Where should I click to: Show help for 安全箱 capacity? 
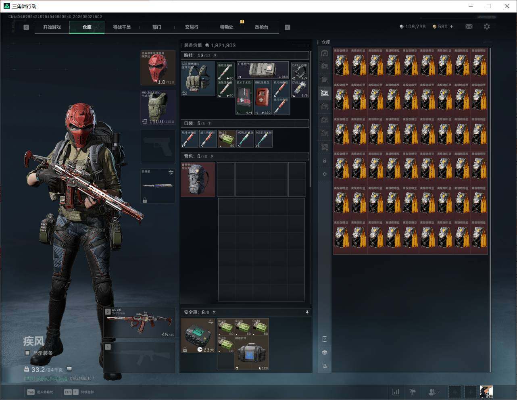coord(213,312)
